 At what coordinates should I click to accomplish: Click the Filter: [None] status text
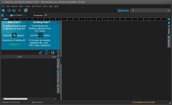tap(38, 102)
